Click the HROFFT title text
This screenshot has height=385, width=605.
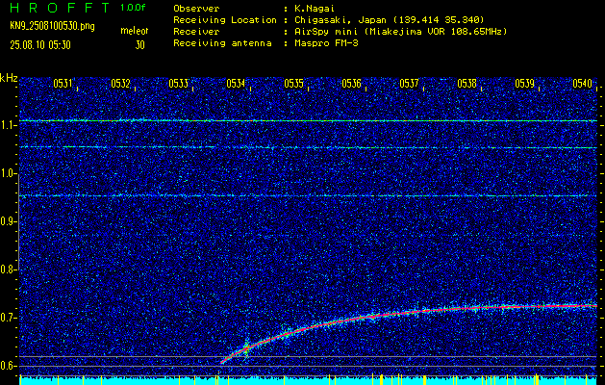[60, 8]
